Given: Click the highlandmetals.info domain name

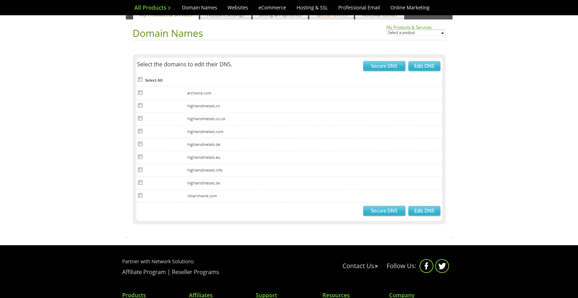Looking at the screenshot, I should click(205, 170).
